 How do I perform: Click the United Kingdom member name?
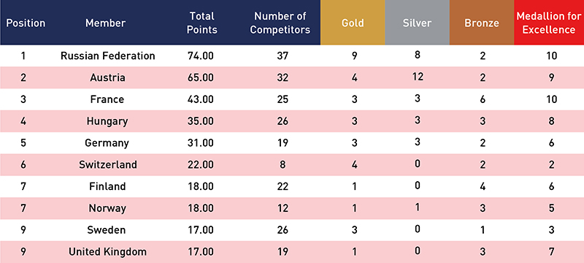(107, 252)
